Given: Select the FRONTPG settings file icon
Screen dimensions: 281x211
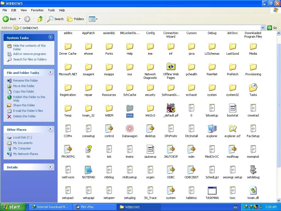Looking at the screenshot, I should tap(68, 149).
